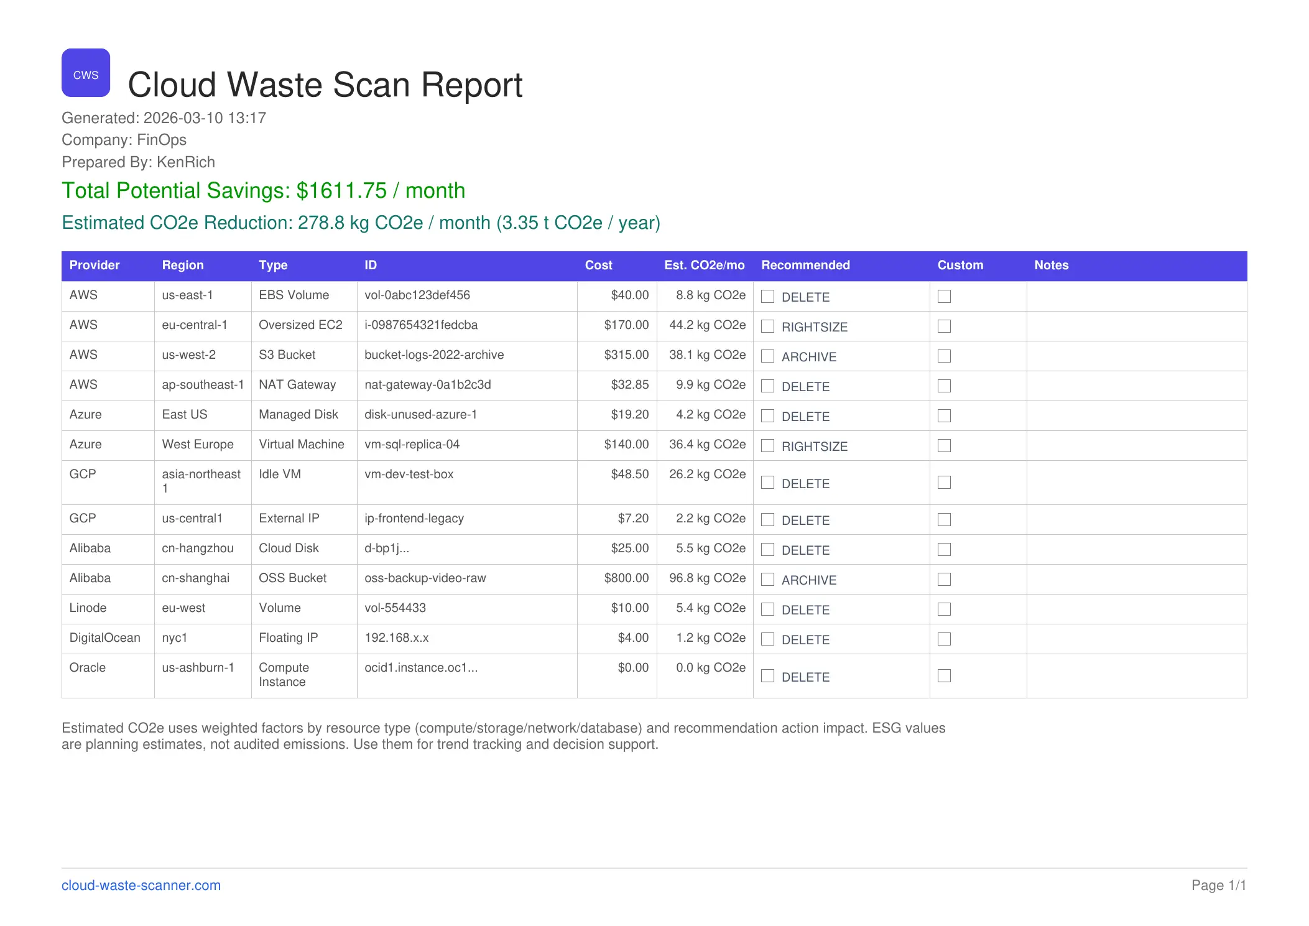Image resolution: width=1309 pixels, height=926 pixels.
Task: Click the Prepared By: KenRich text
Action: tap(138, 162)
